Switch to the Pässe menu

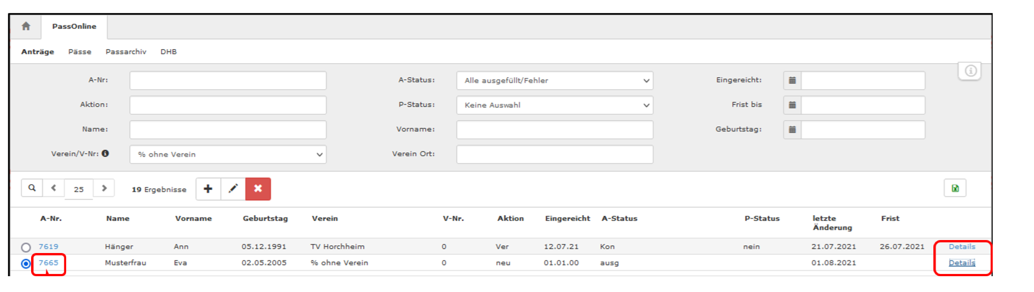click(80, 51)
